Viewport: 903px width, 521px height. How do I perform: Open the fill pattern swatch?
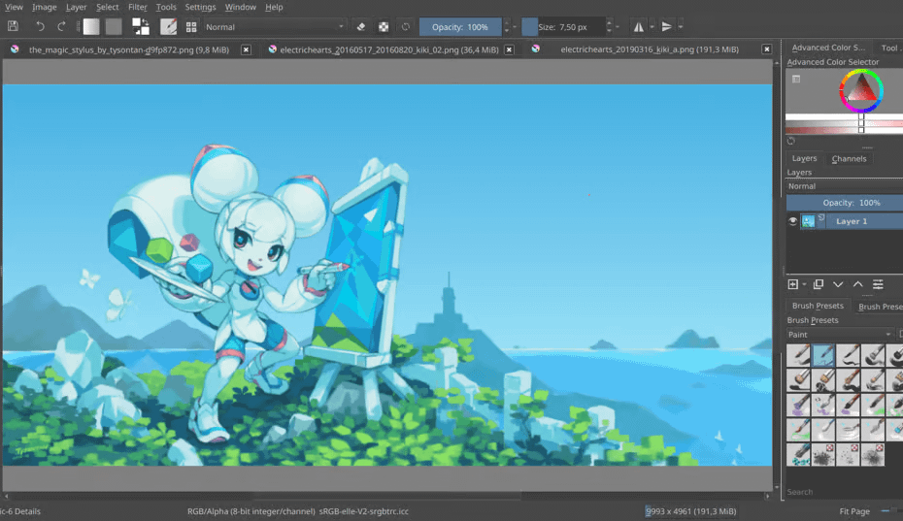tap(114, 26)
